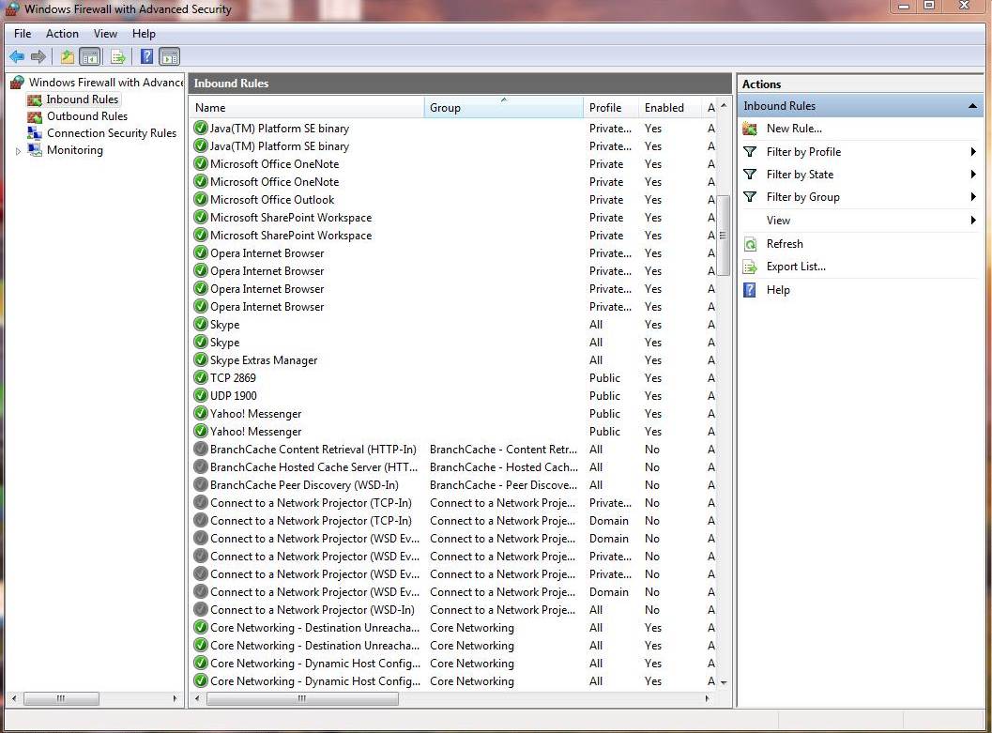Toggle the Show/Hide Console Tree toolbar icon

[90, 57]
